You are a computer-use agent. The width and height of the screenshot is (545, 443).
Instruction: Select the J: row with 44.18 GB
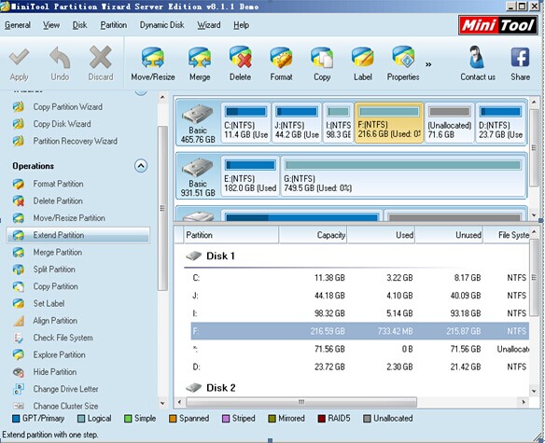359,296
